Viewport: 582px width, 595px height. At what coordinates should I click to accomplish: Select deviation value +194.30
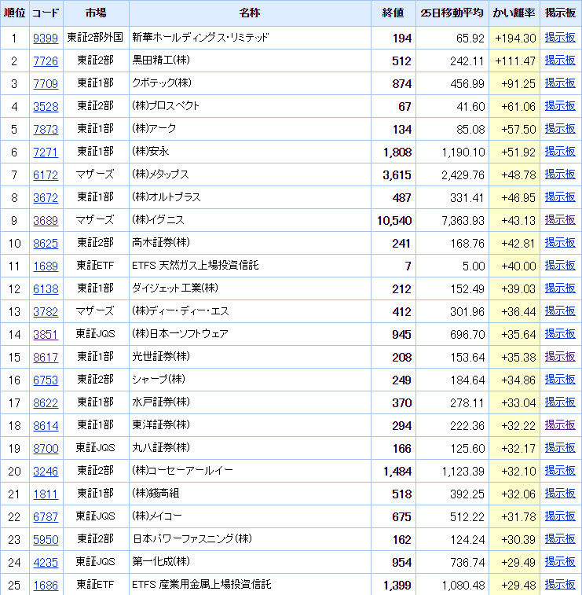click(x=515, y=39)
